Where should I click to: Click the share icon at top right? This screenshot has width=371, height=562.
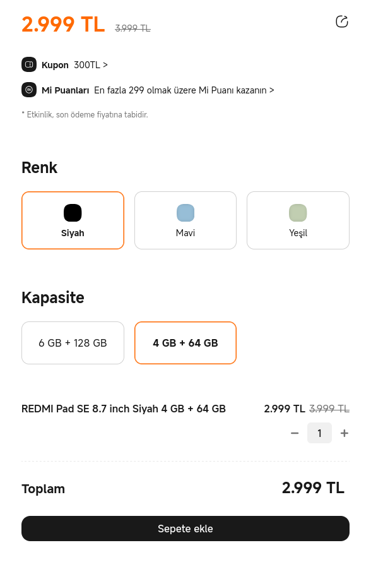coord(341,21)
